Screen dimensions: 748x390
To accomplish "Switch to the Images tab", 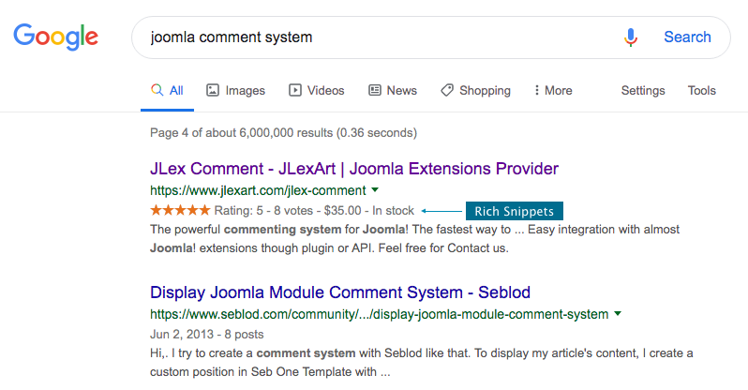I will coord(235,91).
